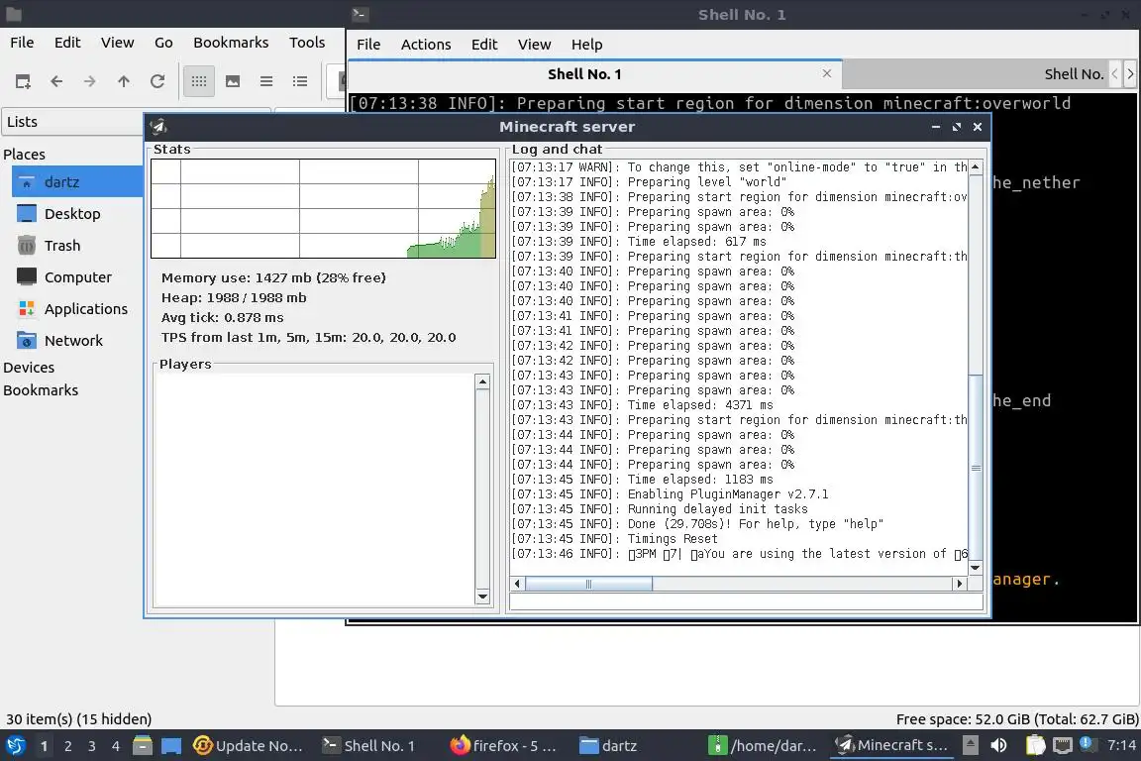
Task: Click the Devices section header
Action: point(29,368)
